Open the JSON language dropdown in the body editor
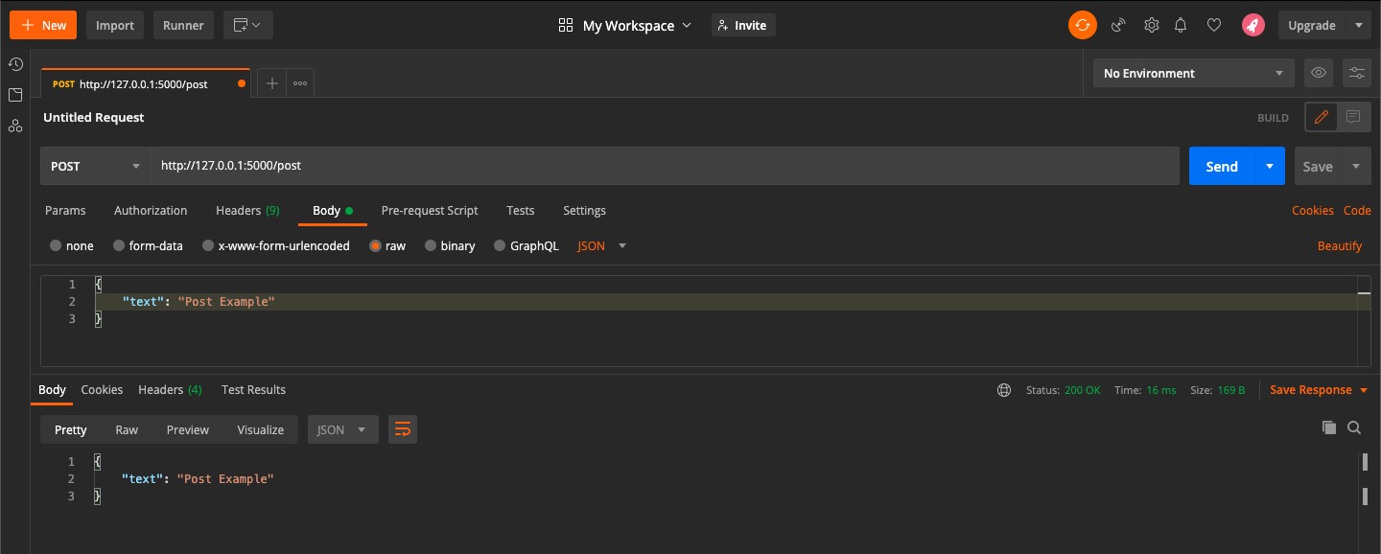1381x554 pixels. [599, 245]
